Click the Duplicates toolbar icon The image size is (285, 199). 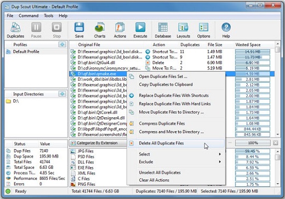point(15,27)
